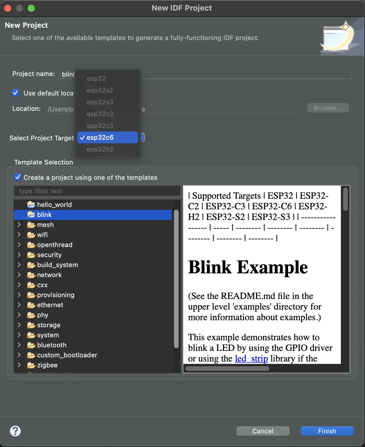This screenshot has height=447, width=365.
Task: Click the bluetooth folder icon
Action: point(31,345)
